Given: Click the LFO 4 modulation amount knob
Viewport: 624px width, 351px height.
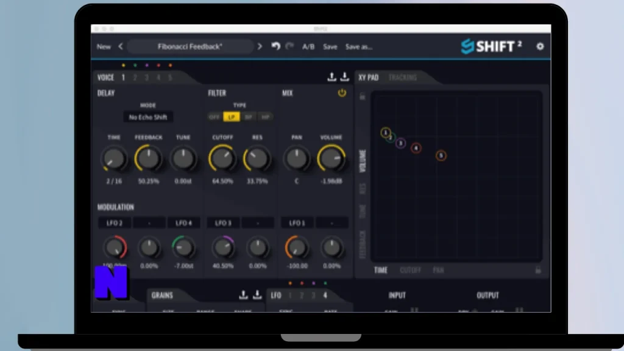Looking at the screenshot, I should point(183,247).
